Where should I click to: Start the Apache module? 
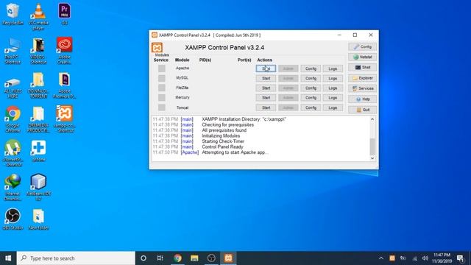(x=266, y=68)
